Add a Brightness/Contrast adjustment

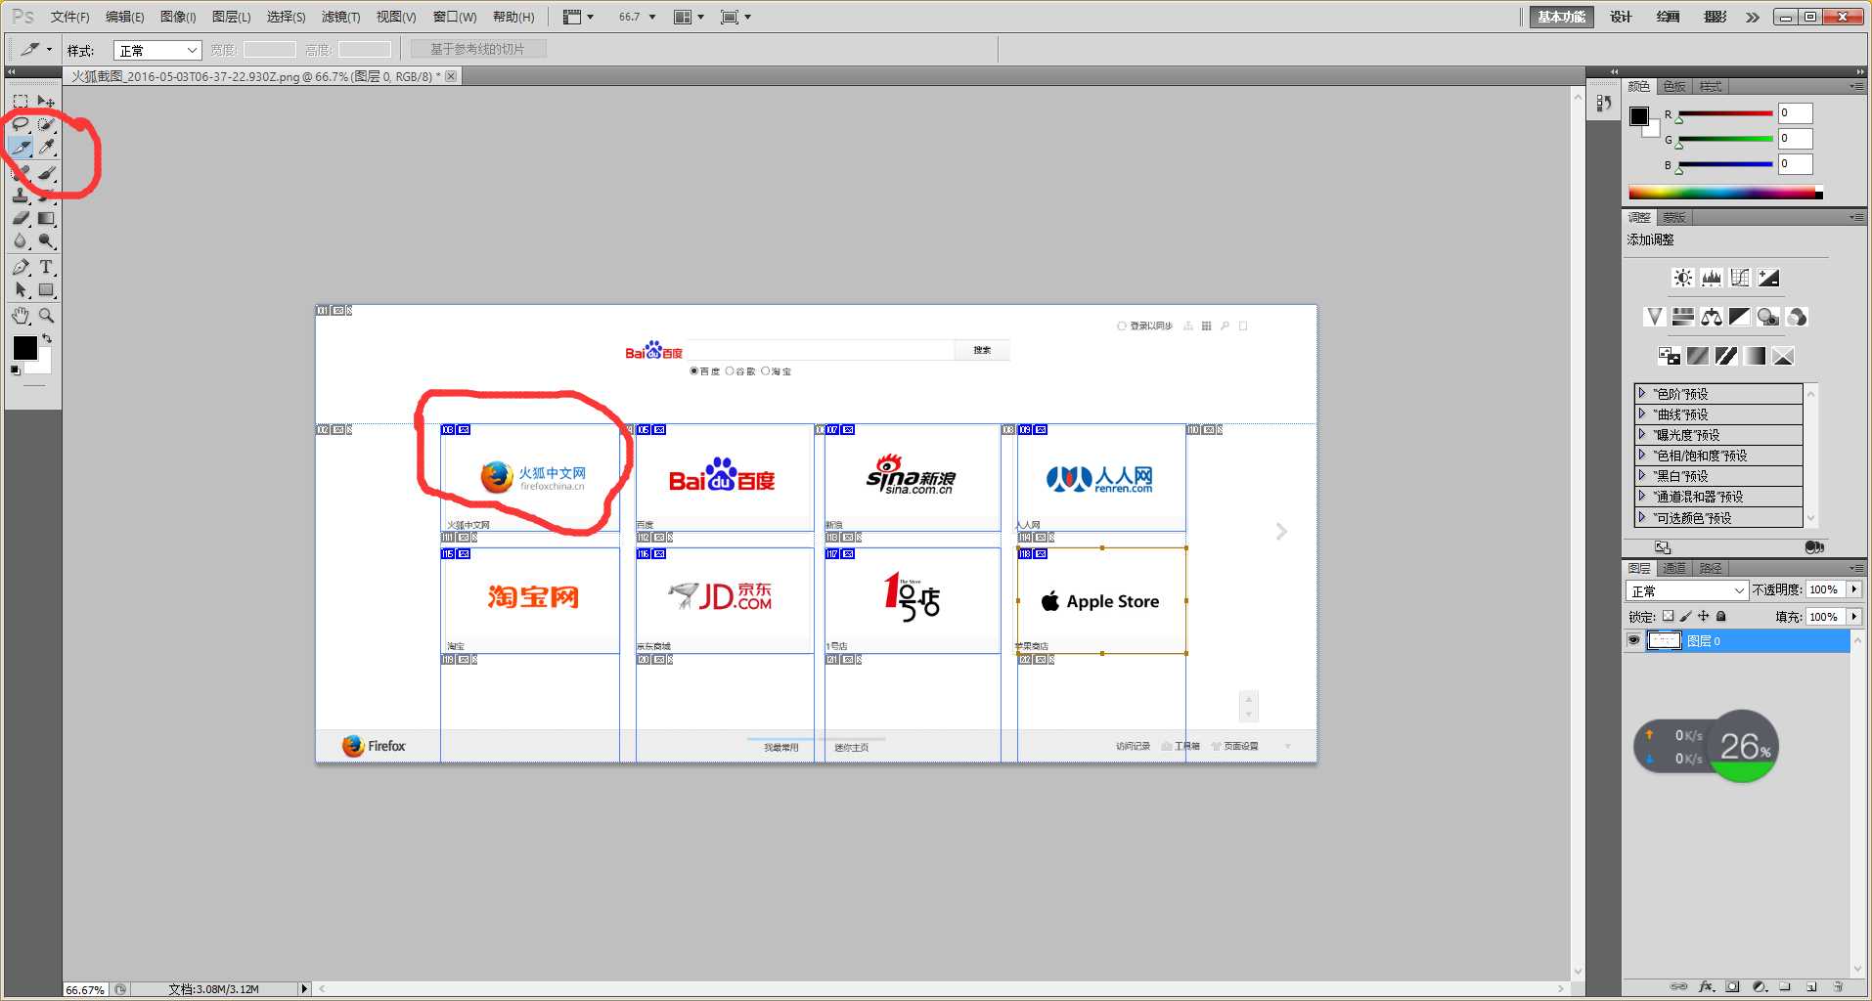coord(1682,278)
